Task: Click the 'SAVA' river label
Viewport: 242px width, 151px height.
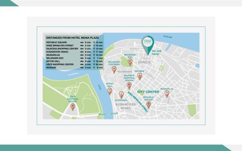Action: coord(100,87)
